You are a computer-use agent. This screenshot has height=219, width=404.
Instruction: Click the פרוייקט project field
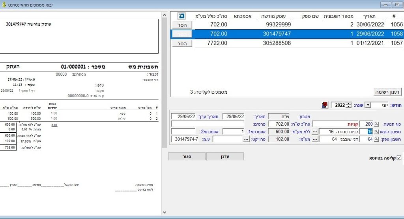(x=228, y=139)
